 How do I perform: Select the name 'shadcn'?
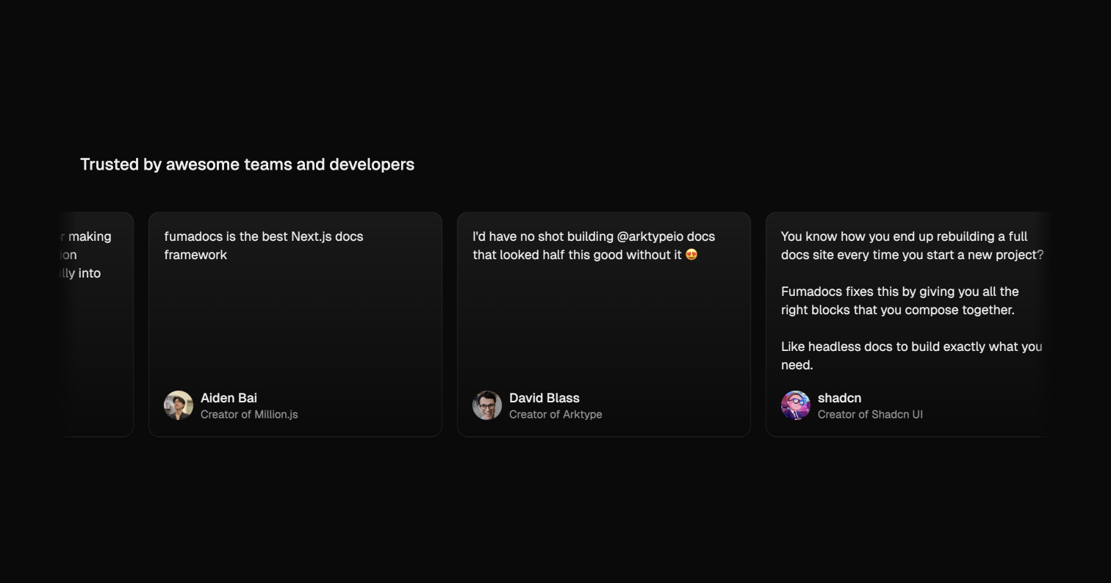coord(839,398)
